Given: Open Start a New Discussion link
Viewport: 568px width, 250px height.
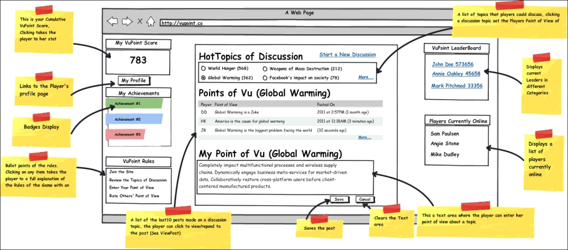Looking at the screenshot, I should [348, 54].
